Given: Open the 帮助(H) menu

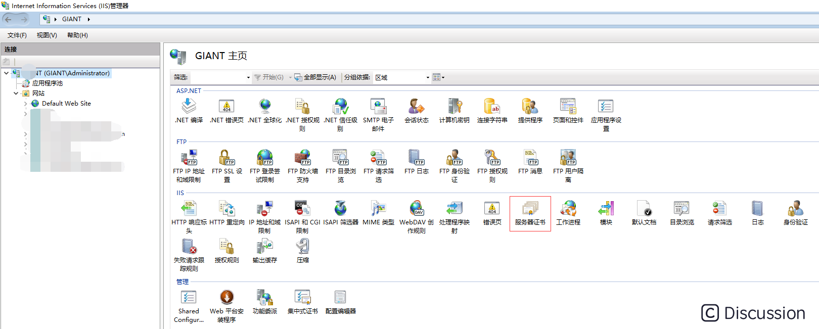Looking at the screenshot, I should (x=77, y=35).
